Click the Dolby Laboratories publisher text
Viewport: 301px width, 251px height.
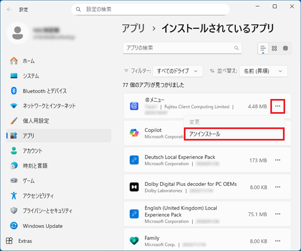(x=164, y=191)
